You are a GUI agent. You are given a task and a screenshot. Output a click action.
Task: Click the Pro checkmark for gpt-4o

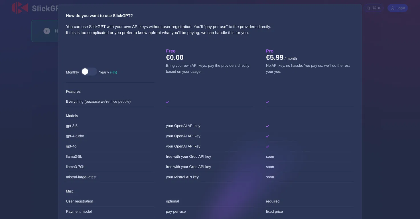pos(267,147)
